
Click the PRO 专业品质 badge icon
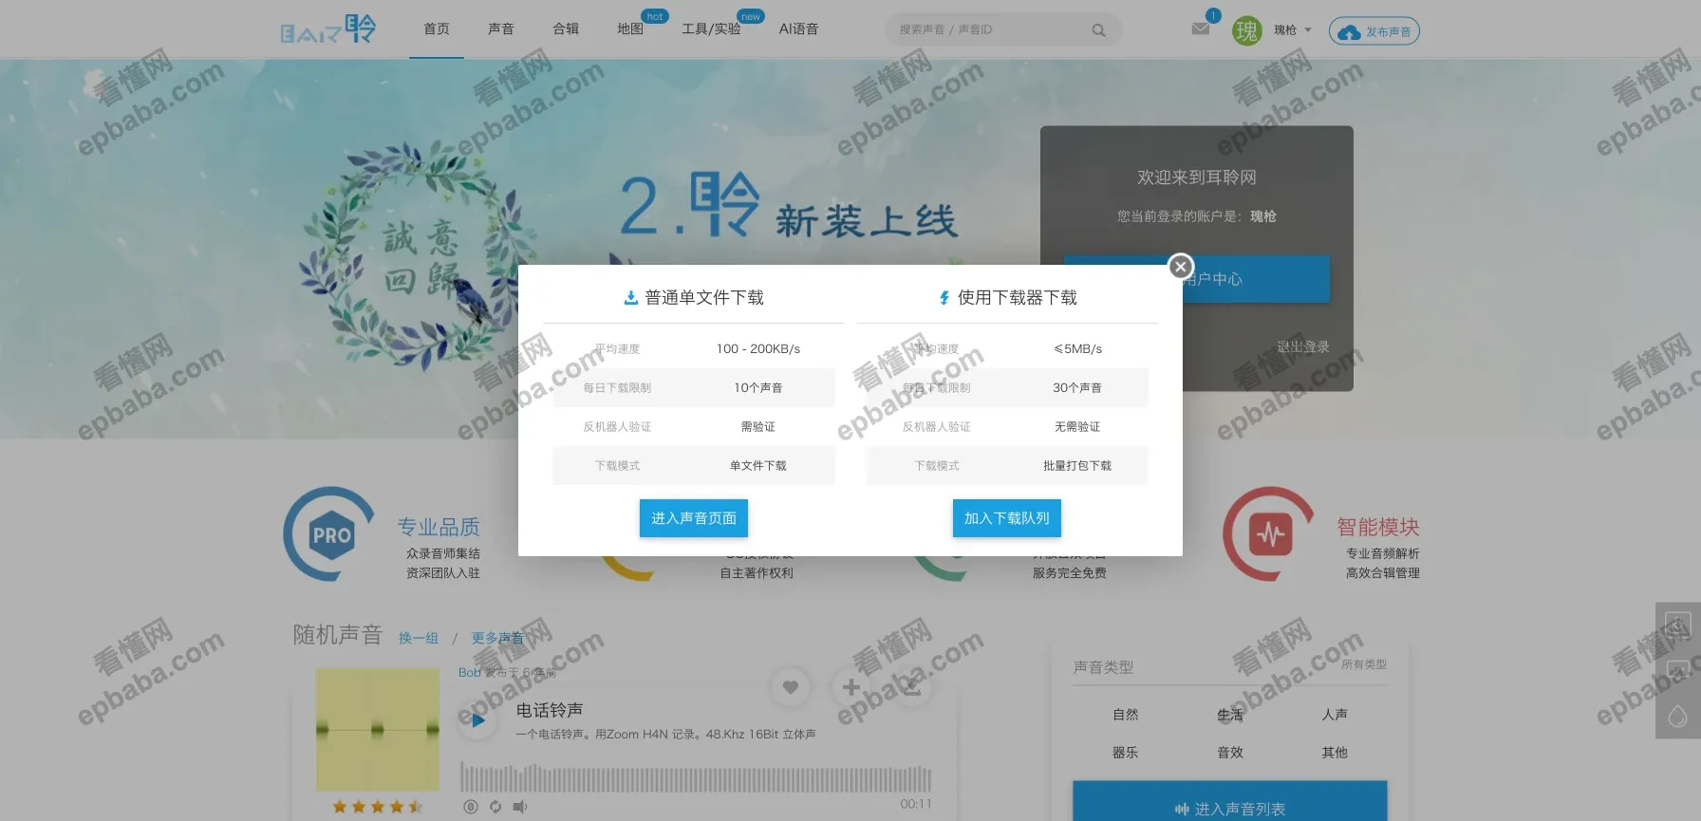pyautogui.click(x=331, y=535)
